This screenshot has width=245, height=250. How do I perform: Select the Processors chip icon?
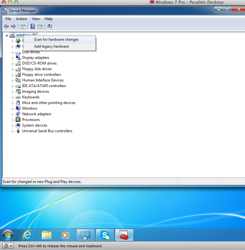(18, 120)
